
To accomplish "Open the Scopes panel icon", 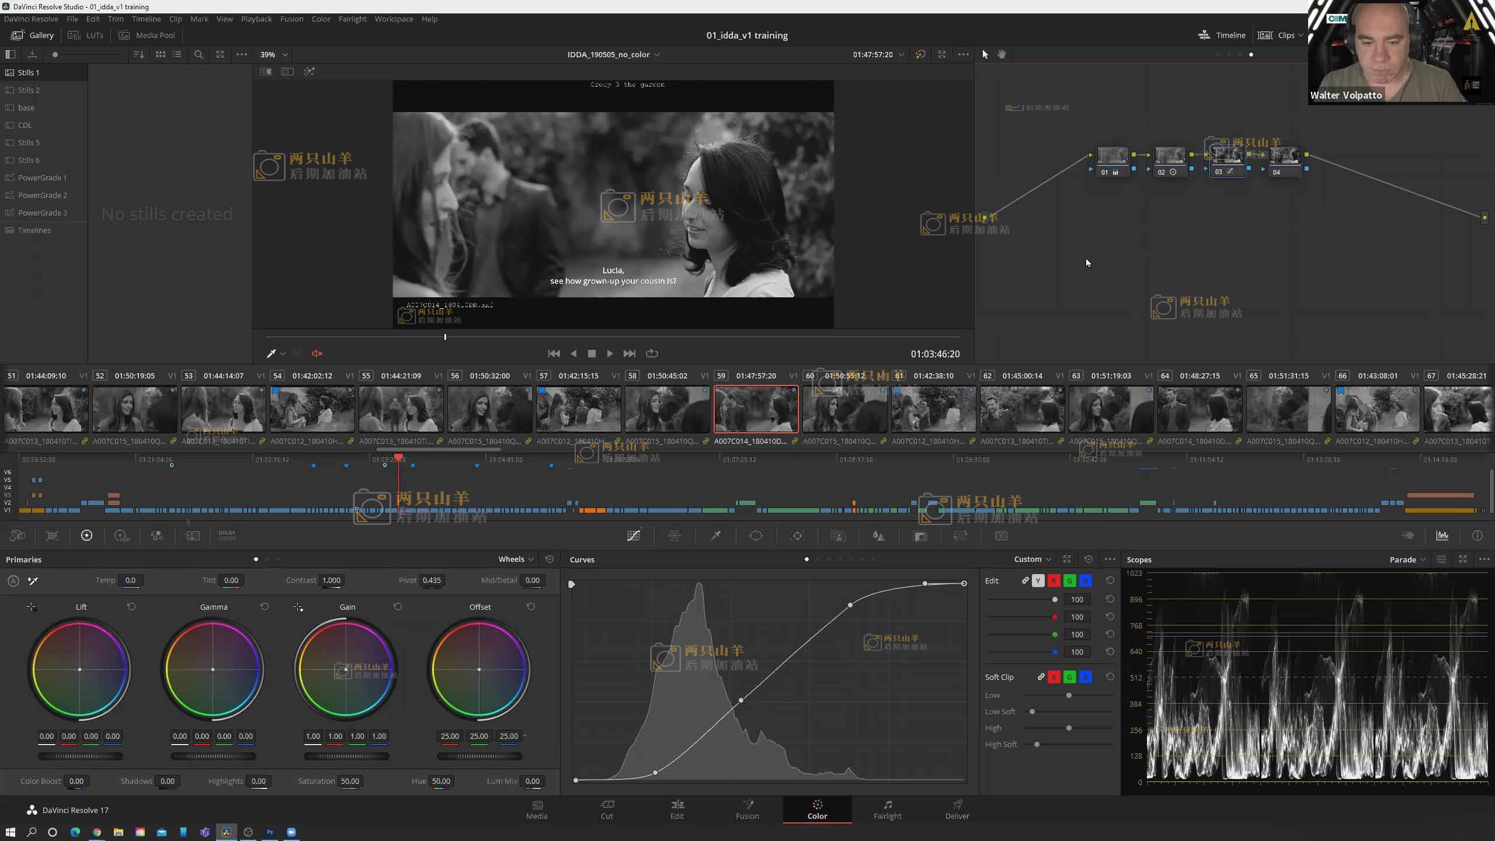I will coord(1442,536).
